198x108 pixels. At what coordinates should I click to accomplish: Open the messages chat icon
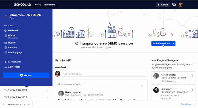point(174,4)
